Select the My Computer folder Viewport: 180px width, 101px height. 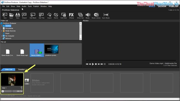tap(10, 36)
